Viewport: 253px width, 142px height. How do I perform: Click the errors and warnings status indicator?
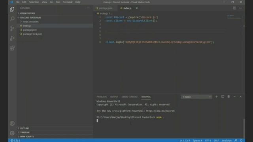coord(15,140)
